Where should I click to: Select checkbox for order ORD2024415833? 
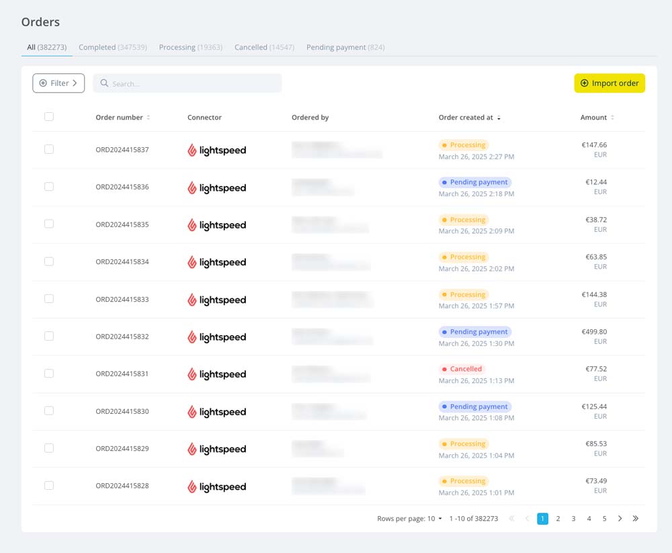[49, 299]
